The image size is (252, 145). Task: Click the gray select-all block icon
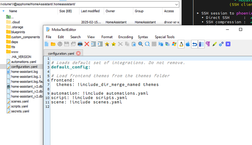[154, 44]
